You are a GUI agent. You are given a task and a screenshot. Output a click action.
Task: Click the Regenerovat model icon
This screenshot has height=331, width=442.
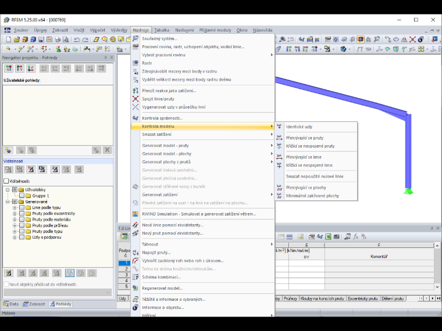point(136,288)
